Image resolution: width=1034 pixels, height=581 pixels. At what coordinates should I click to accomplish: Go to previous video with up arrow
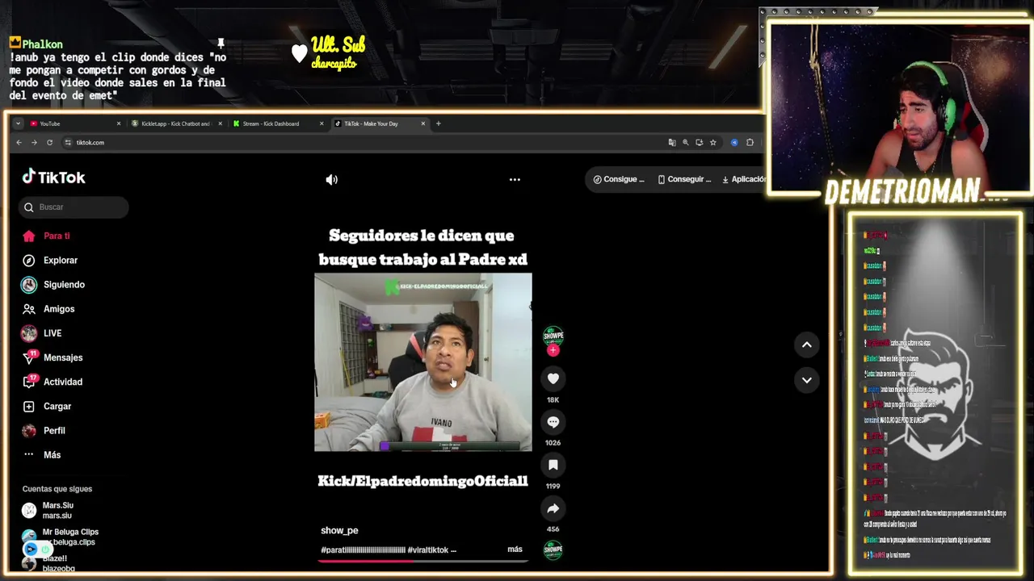point(806,345)
